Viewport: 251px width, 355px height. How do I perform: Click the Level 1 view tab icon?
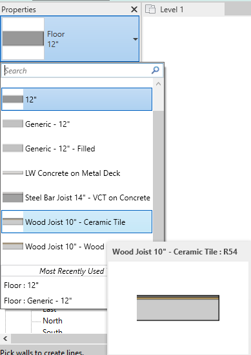pos(150,10)
